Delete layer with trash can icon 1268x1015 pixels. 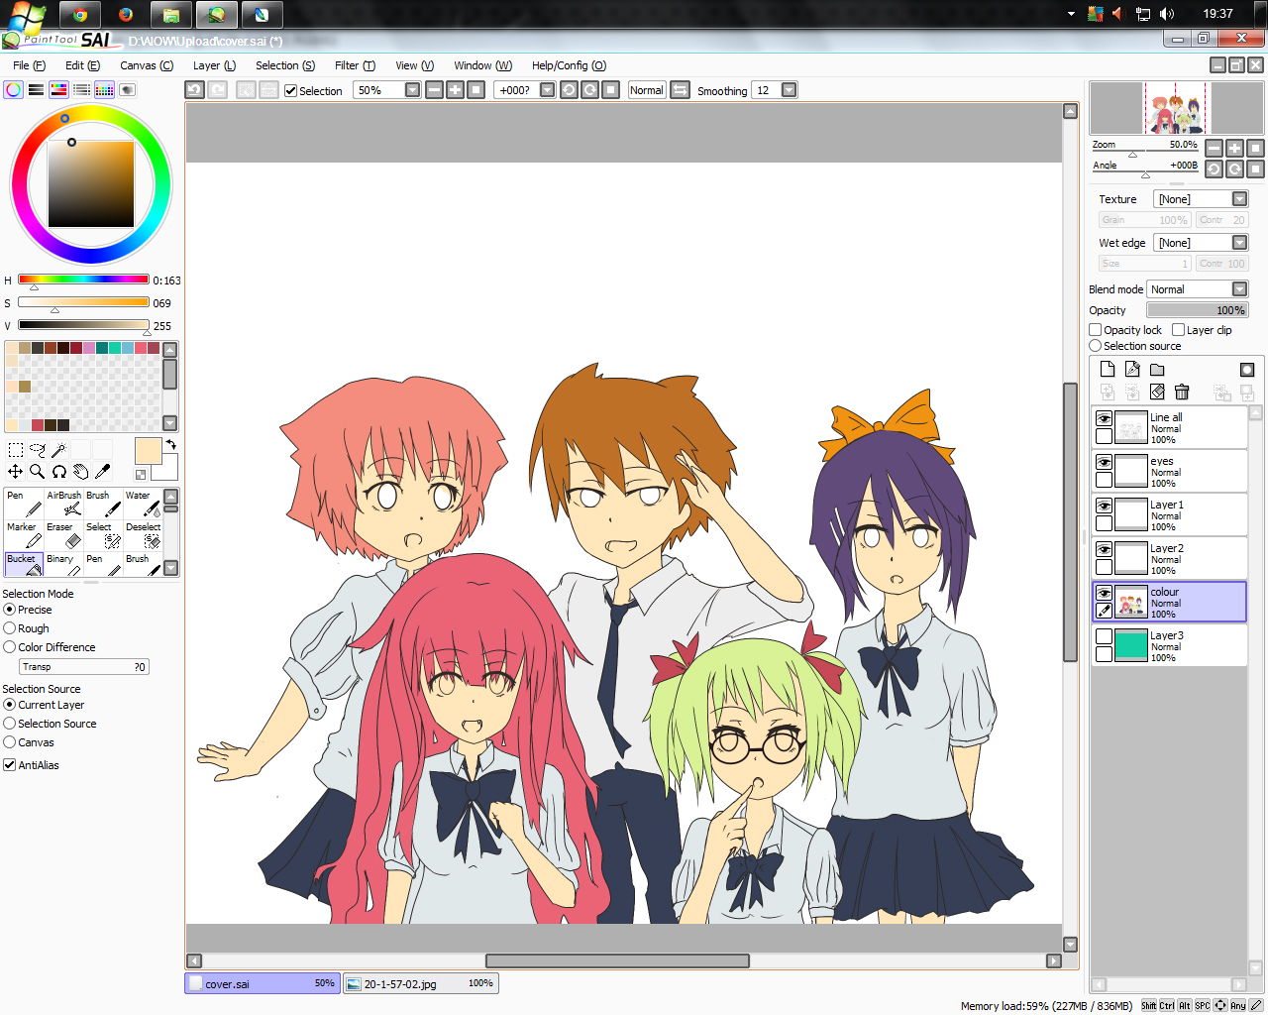[x=1182, y=393]
